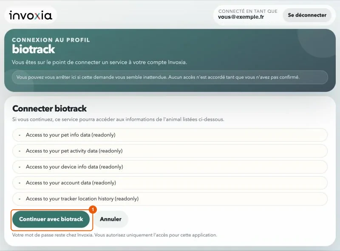Click the 'Connecter biotrack' heading
The width and height of the screenshot is (340, 251).
(x=49, y=108)
